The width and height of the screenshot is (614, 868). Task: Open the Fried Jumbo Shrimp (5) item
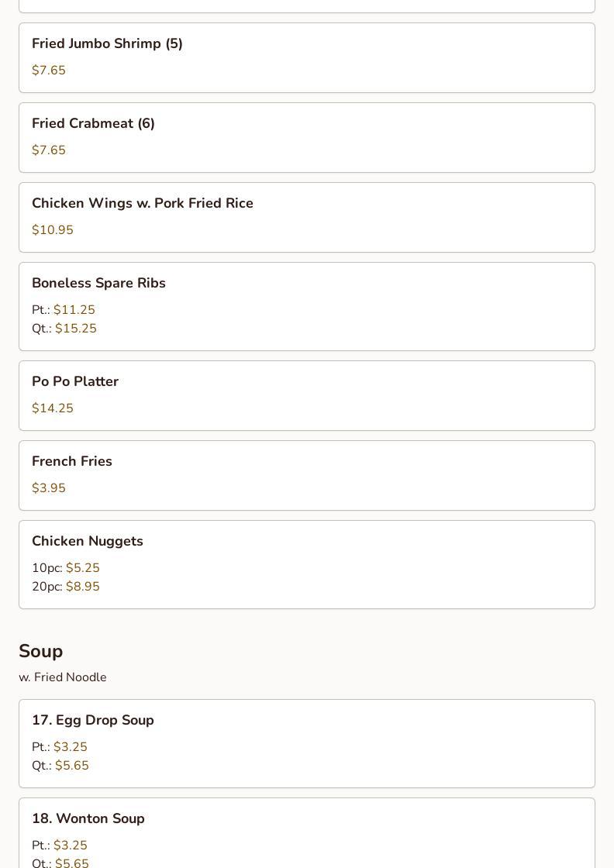[x=107, y=44]
